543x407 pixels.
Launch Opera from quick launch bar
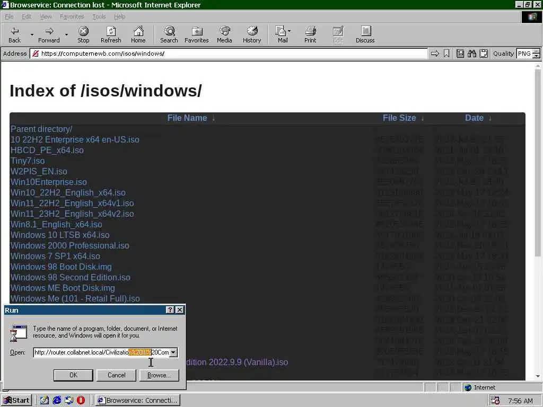[x=81, y=400]
